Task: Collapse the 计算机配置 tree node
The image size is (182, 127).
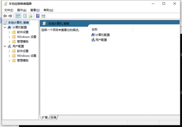Action: [5, 27]
